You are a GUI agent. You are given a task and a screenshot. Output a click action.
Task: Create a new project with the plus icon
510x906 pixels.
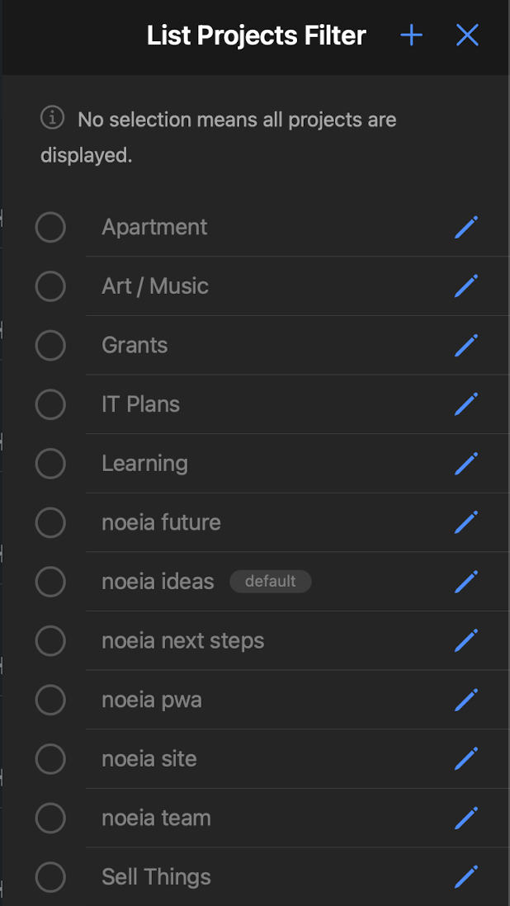(x=410, y=35)
